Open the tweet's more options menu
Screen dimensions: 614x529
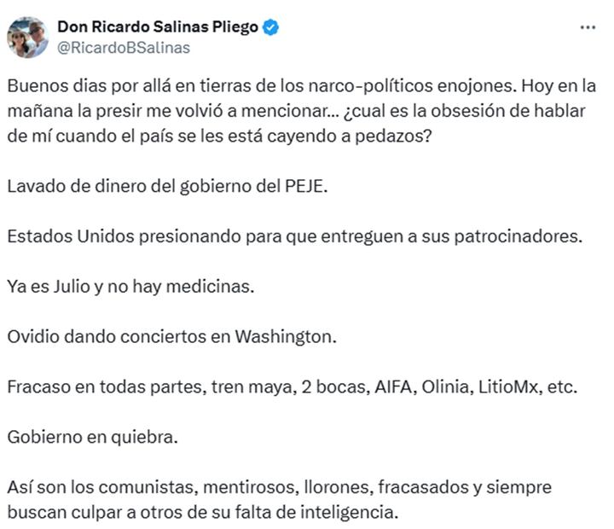[588, 27]
